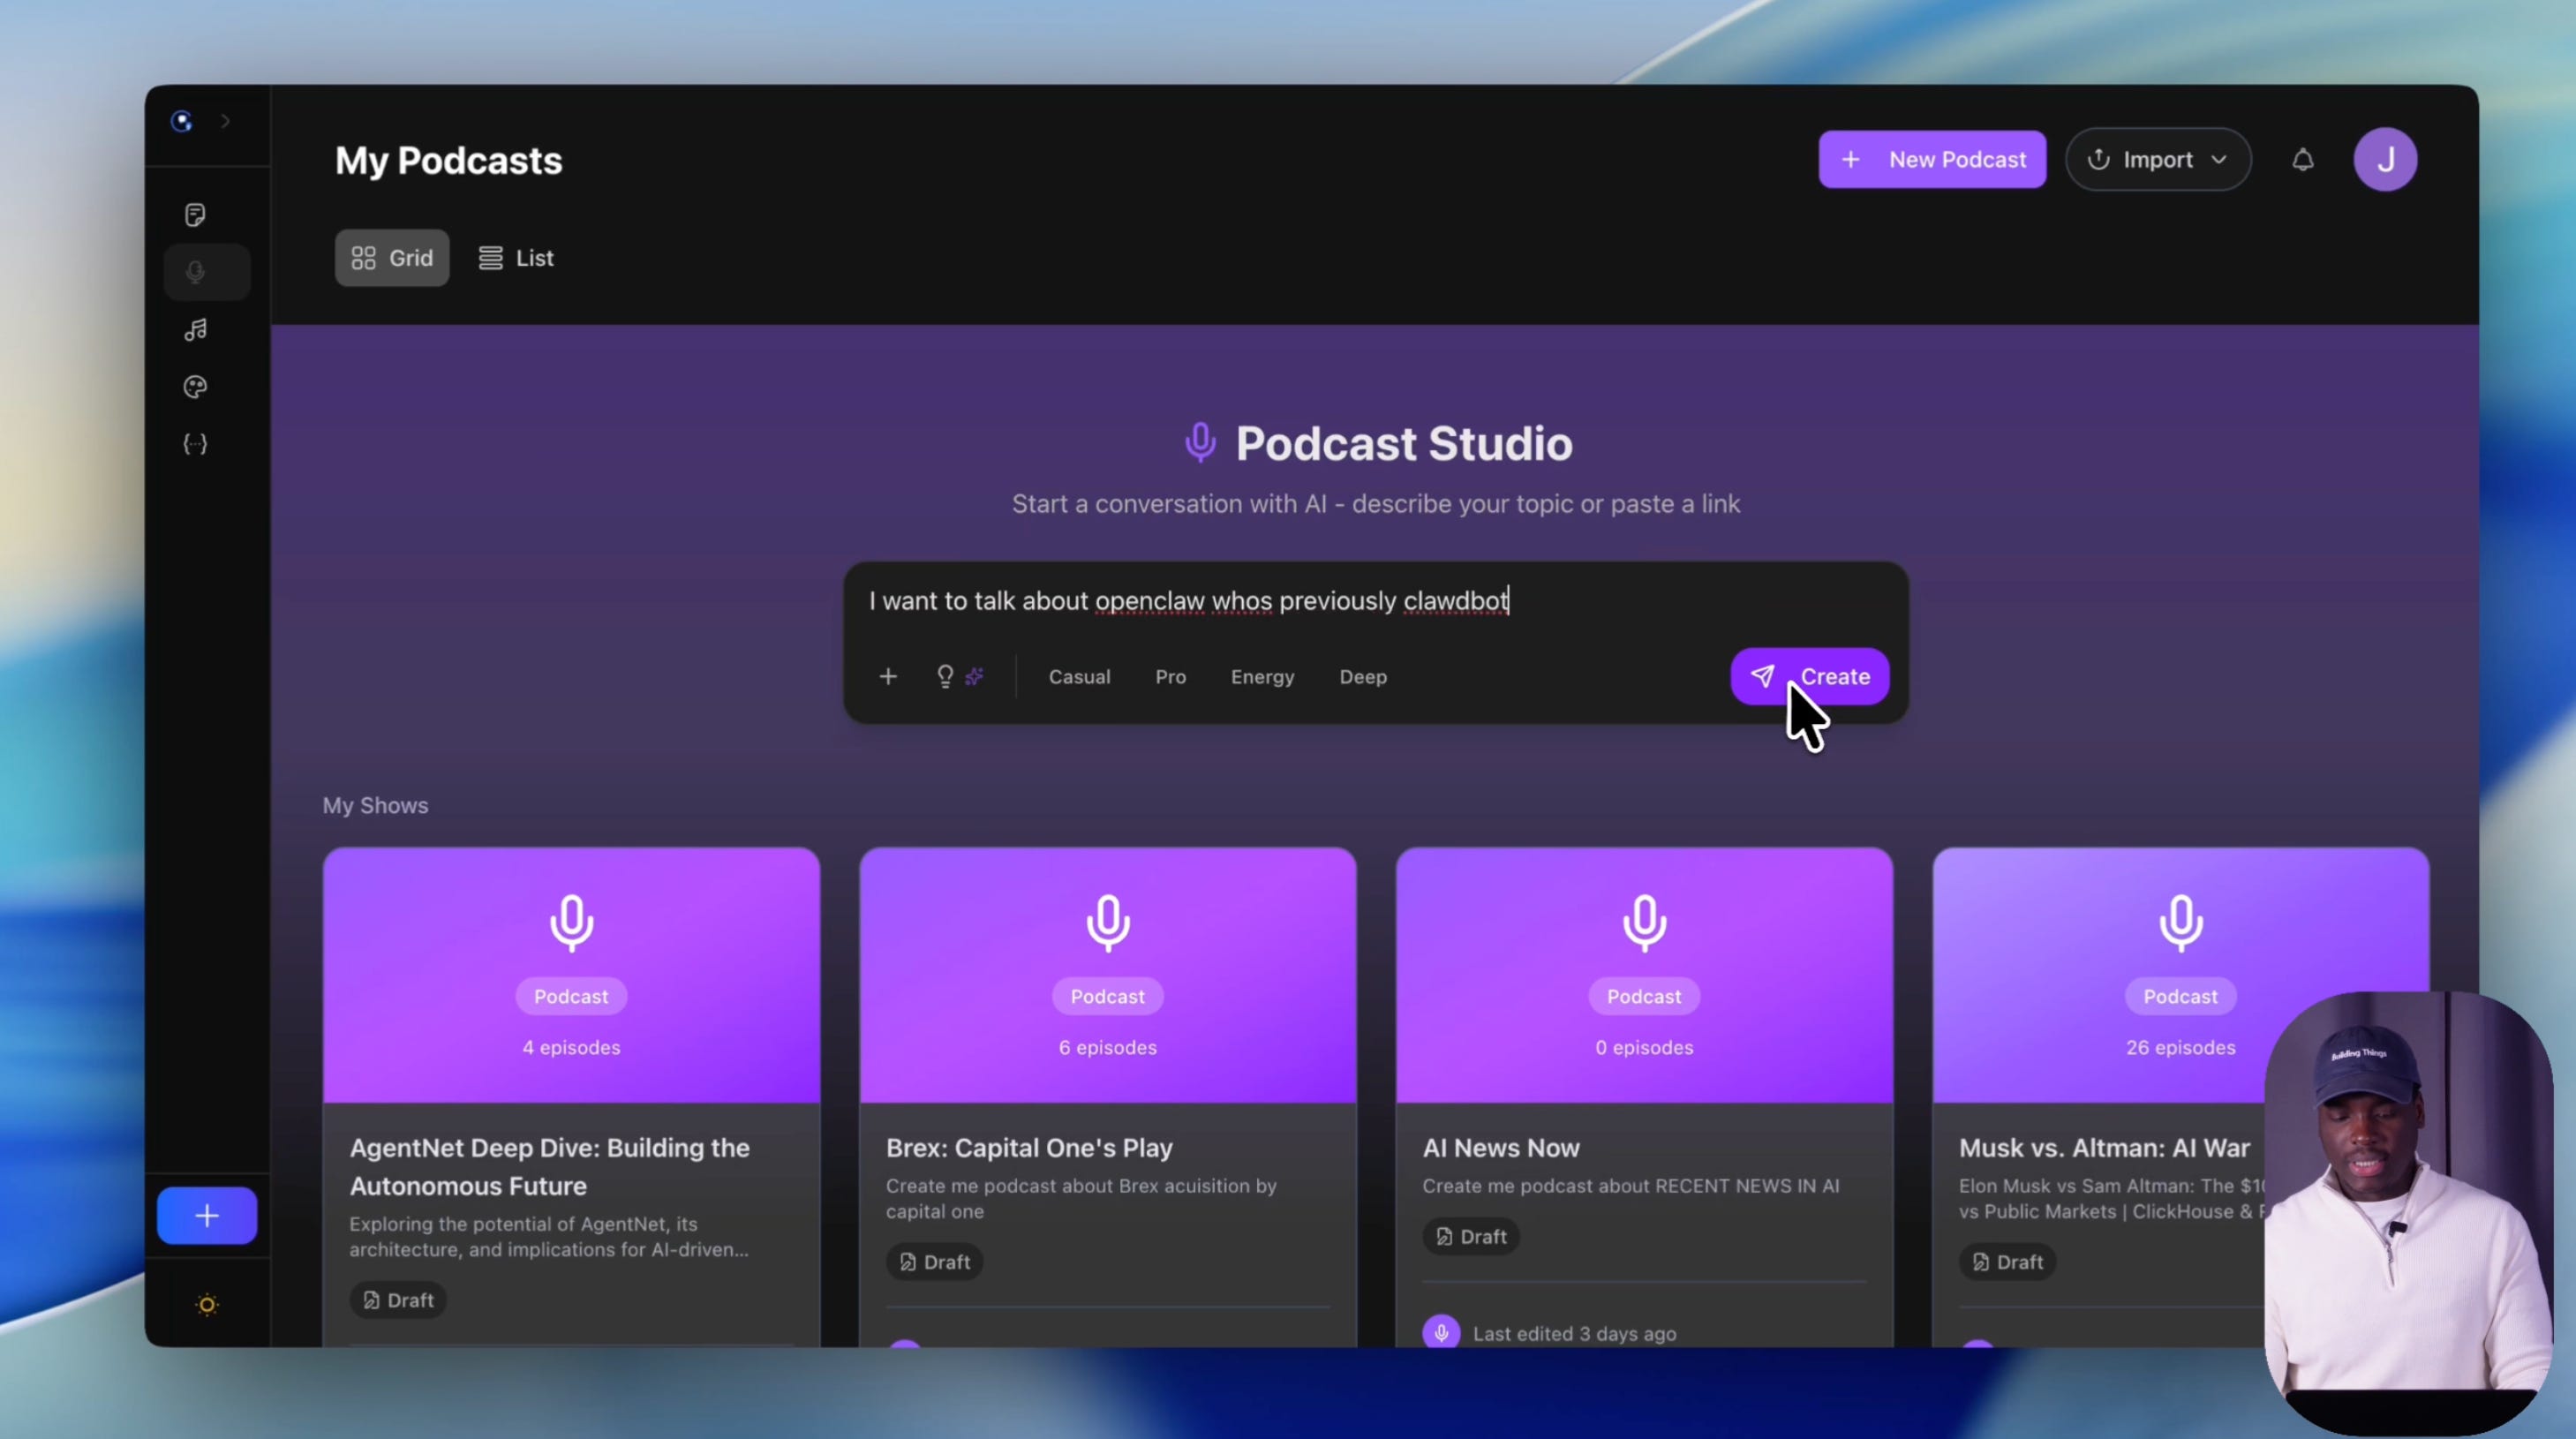Click the "0 episodes" count text
The width and height of the screenshot is (2576, 1439).
pos(1644,1047)
